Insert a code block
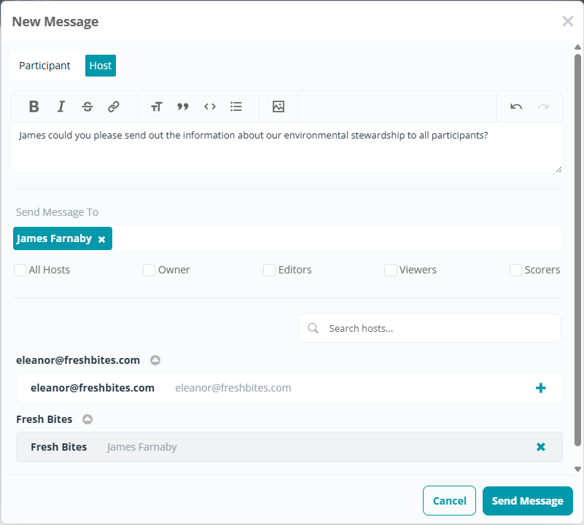The width and height of the screenshot is (584, 525). click(210, 106)
